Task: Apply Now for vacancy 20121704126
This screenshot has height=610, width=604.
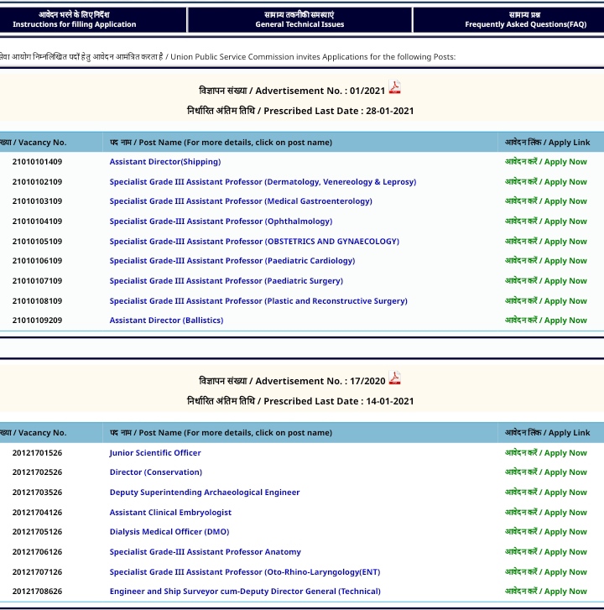Action: coord(546,513)
